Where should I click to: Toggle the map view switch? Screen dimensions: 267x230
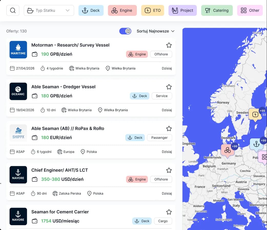click(x=125, y=31)
